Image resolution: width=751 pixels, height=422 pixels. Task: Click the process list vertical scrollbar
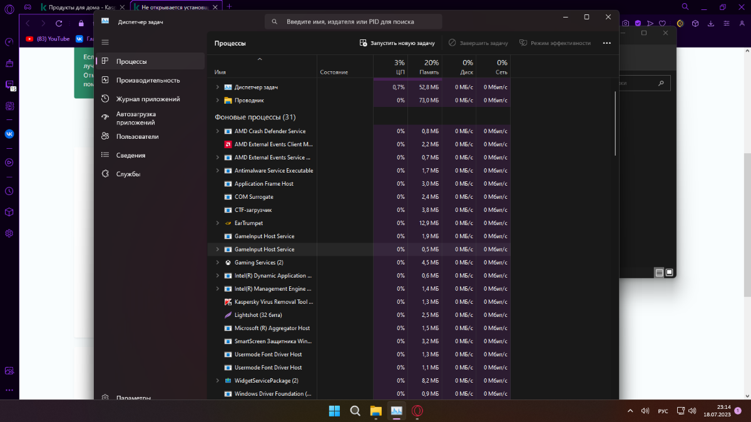point(616,125)
